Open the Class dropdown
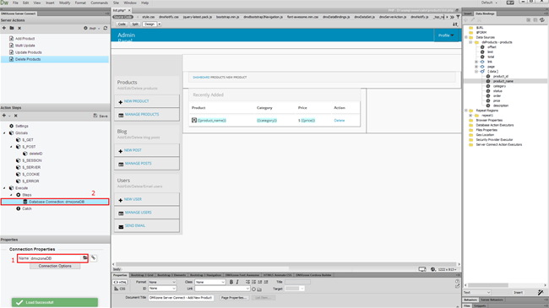 tap(209, 282)
